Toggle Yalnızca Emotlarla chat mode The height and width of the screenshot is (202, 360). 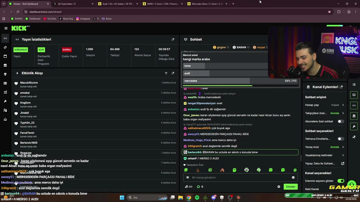(341, 139)
